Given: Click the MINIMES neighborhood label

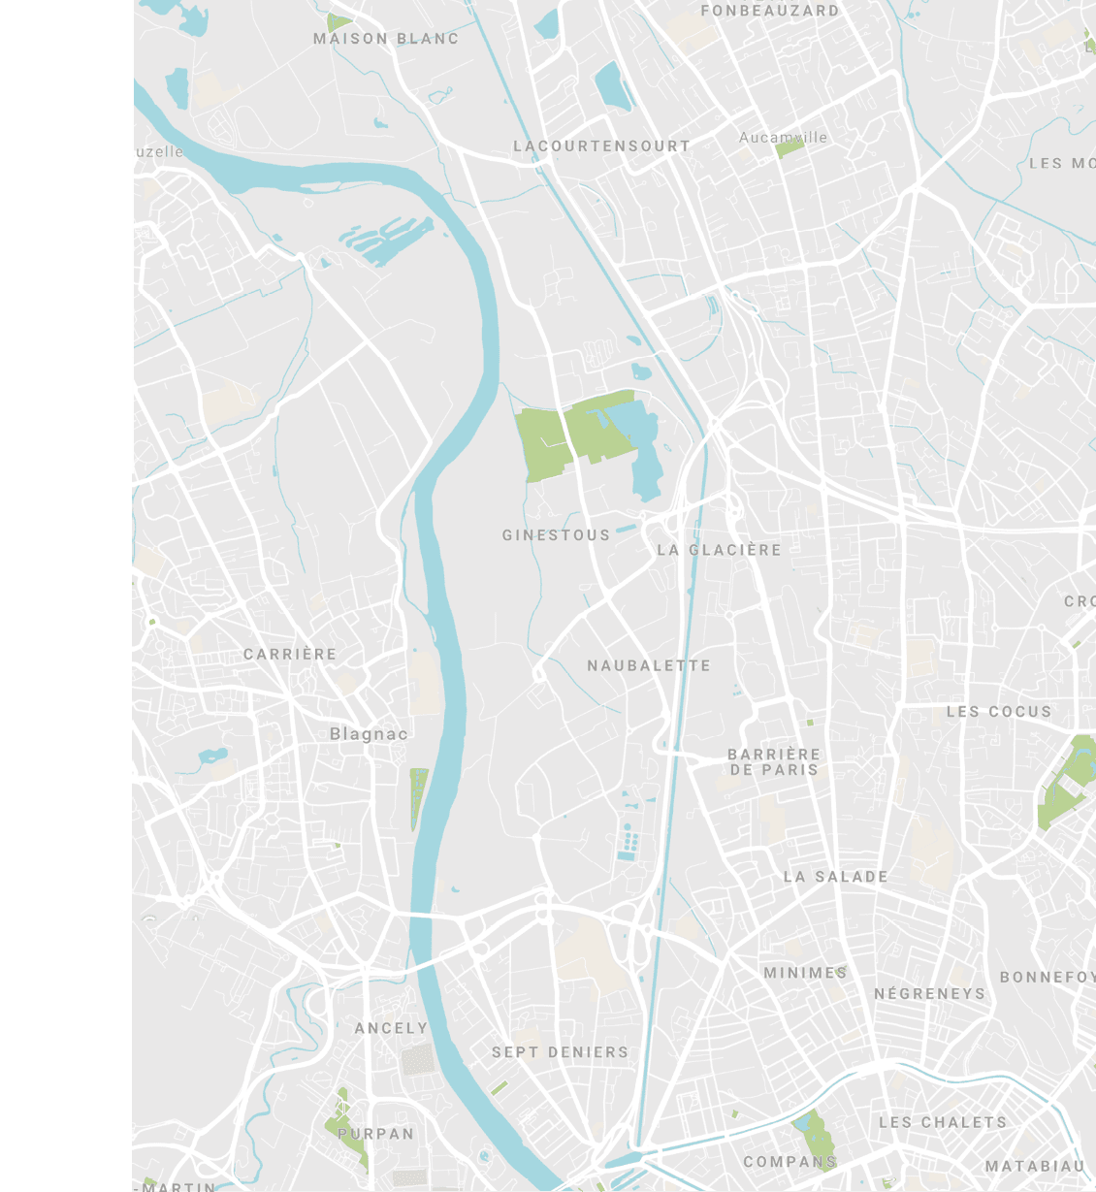Looking at the screenshot, I should (x=806, y=973).
